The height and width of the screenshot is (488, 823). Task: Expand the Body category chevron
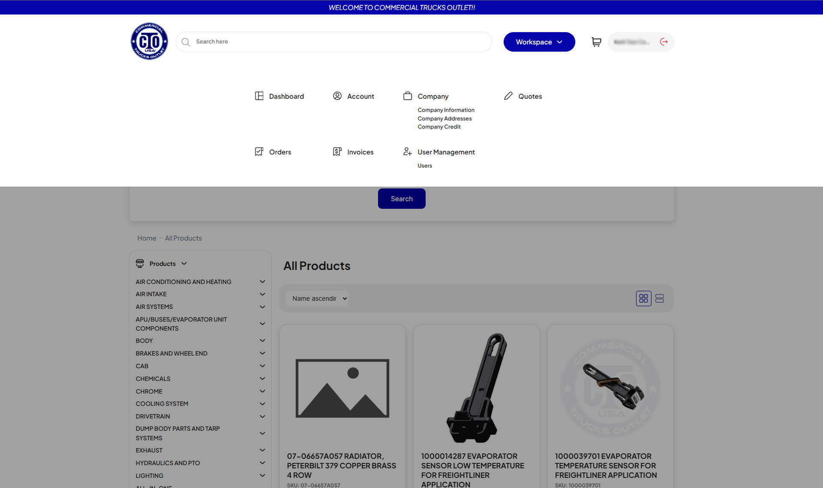tap(262, 341)
